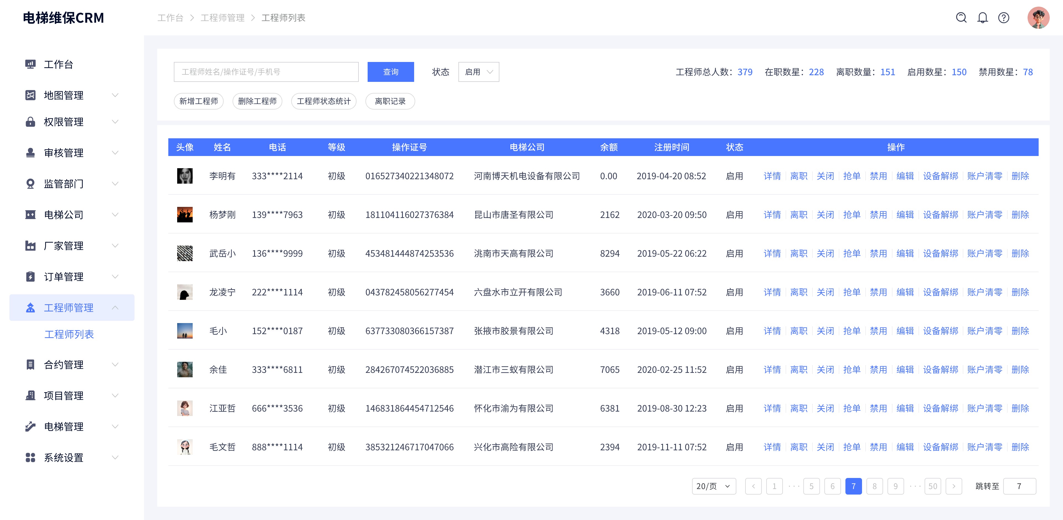Screen dimensions: 1063x520
Task: Expand the 合约管理 section chevron
Action: tap(115, 365)
